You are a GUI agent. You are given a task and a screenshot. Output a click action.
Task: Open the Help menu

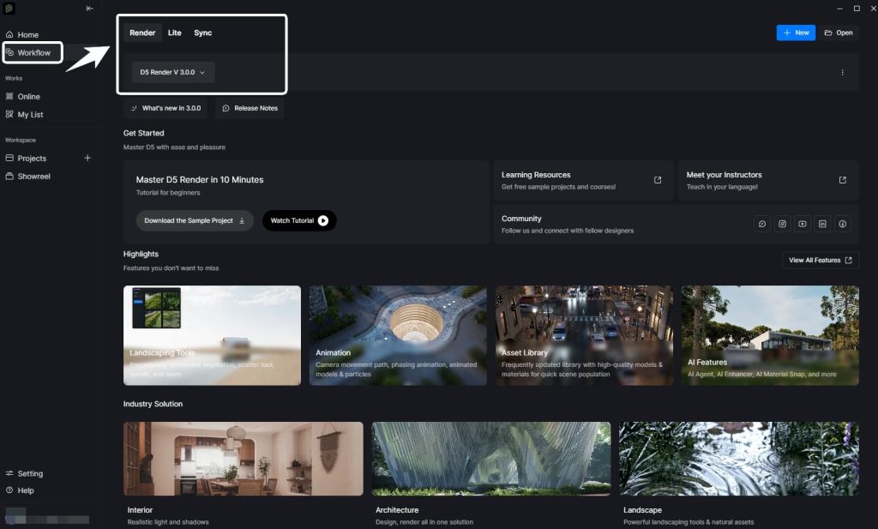pos(25,490)
